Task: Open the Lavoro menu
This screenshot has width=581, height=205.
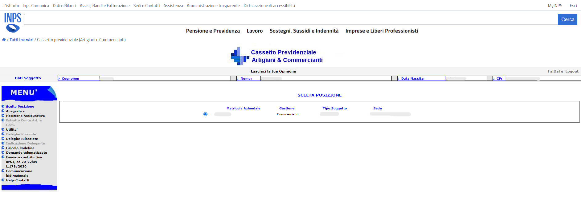Action: tap(255, 31)
